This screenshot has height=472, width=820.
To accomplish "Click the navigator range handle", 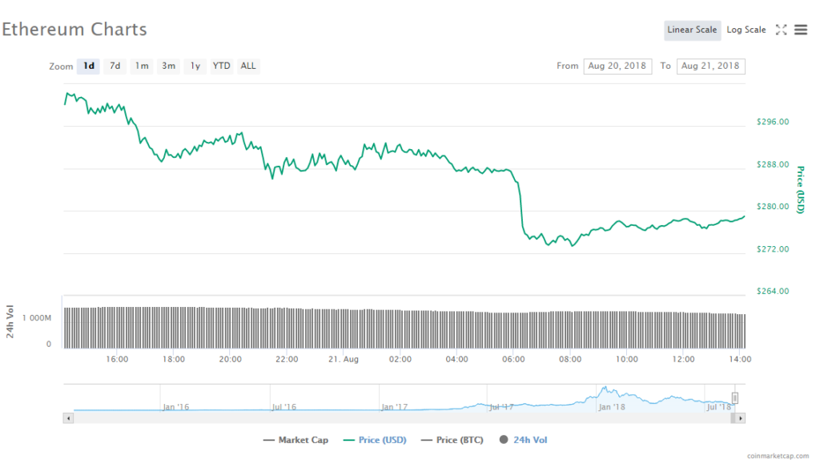I will (734, 397).
